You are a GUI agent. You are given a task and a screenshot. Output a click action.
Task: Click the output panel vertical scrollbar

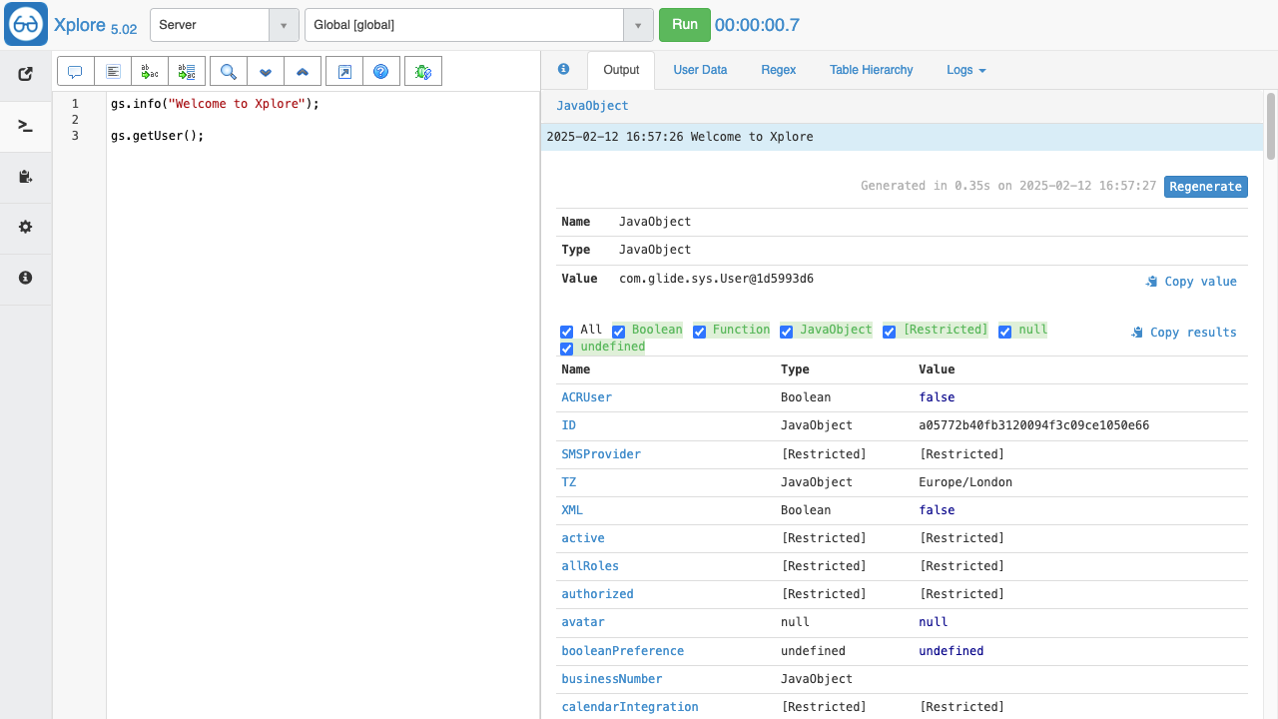coord(1271,125)
